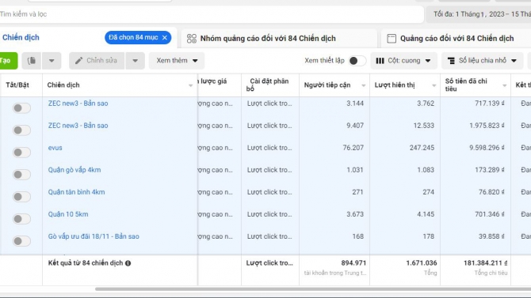Enable the Quận tân bình 4km campaign
Viewport: 531px width, 298px height.
[21, 197]
